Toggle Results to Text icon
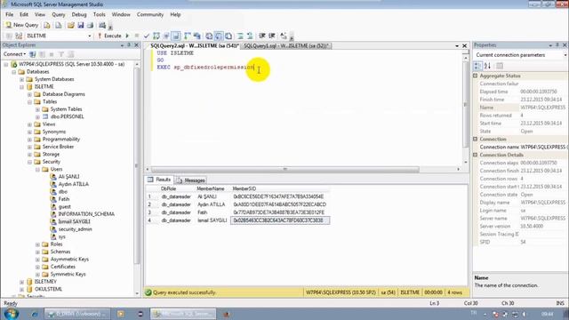 pos(209,36)
